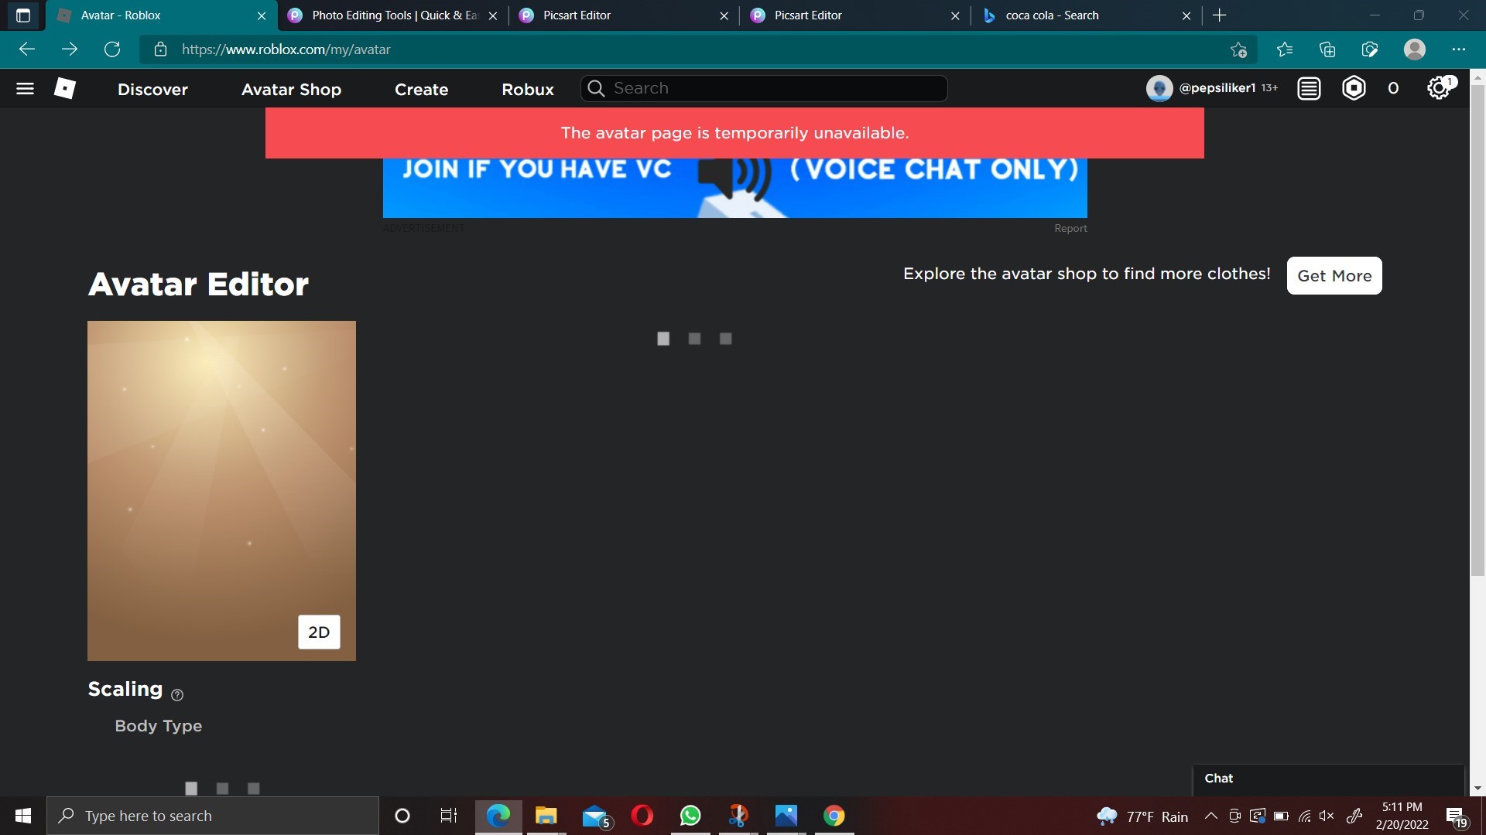Click the page vertical scrollbar thumb

[1477, 330]
